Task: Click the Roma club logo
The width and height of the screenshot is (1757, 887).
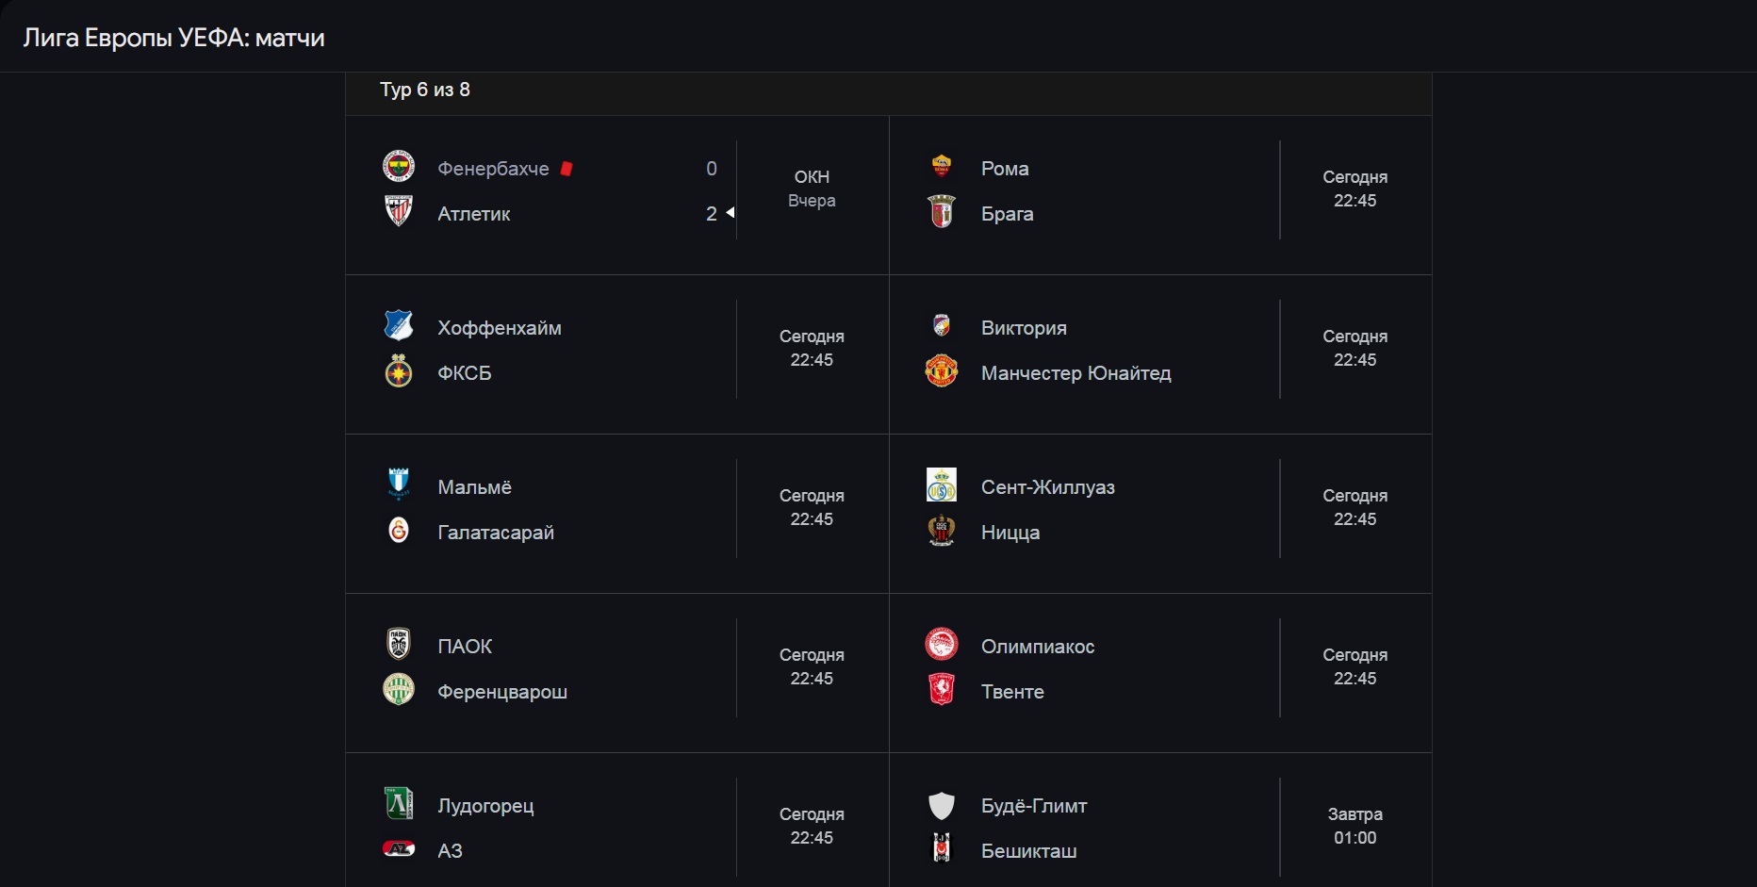Action: click(942, 167)
